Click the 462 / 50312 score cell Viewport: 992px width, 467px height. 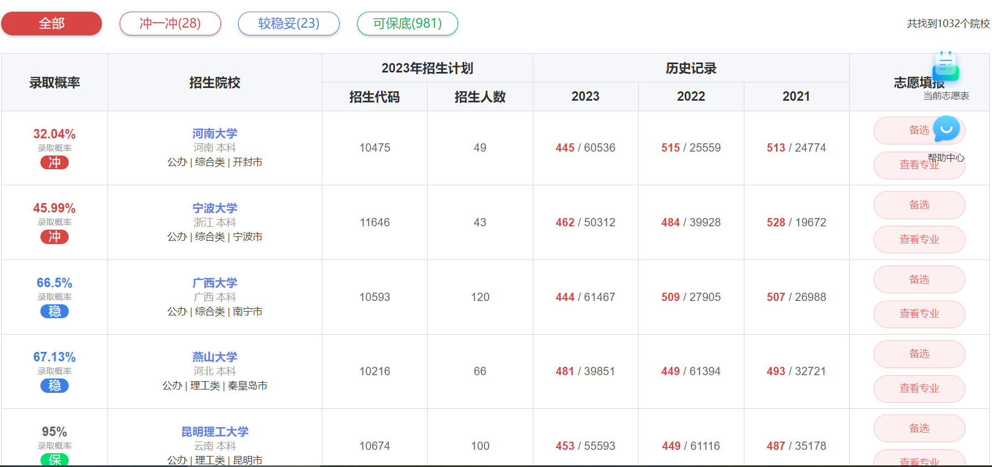coord(585,222)
